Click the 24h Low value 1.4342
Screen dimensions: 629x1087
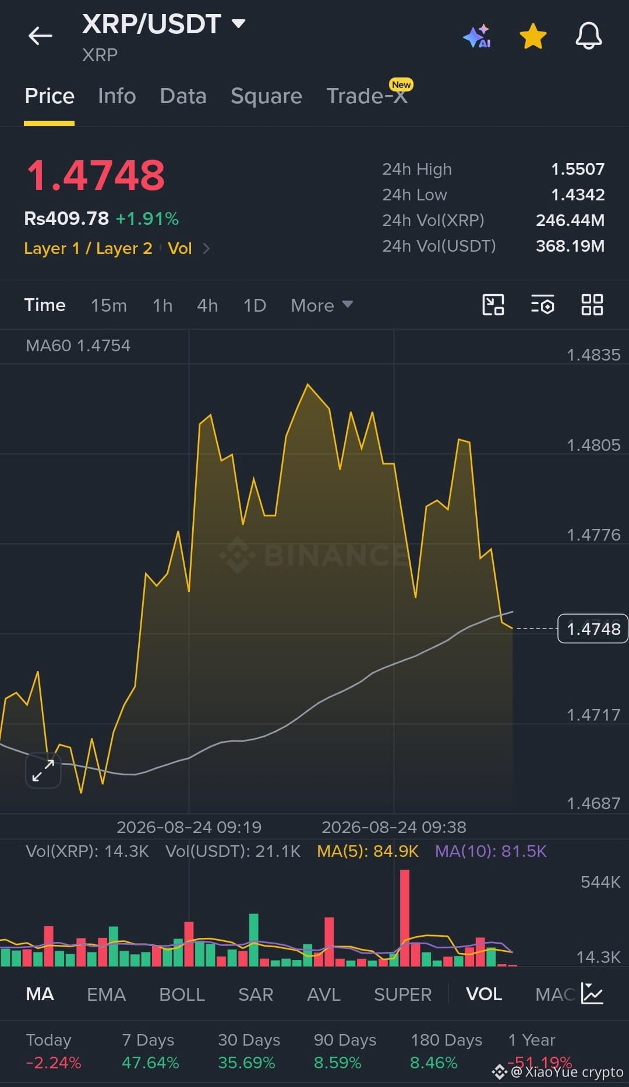point(578,195)
